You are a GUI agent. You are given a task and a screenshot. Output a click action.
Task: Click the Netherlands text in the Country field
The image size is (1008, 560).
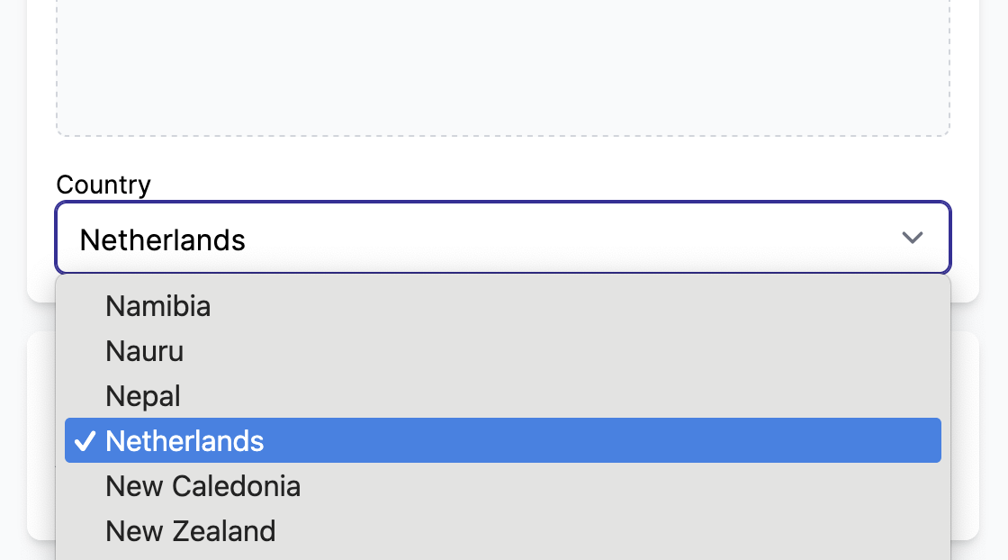click(x=163, y=240)
